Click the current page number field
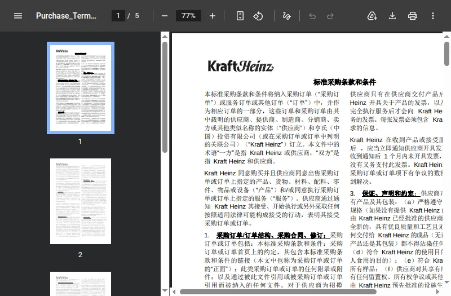Screen dimensions: 451x296 pos(118,16)
